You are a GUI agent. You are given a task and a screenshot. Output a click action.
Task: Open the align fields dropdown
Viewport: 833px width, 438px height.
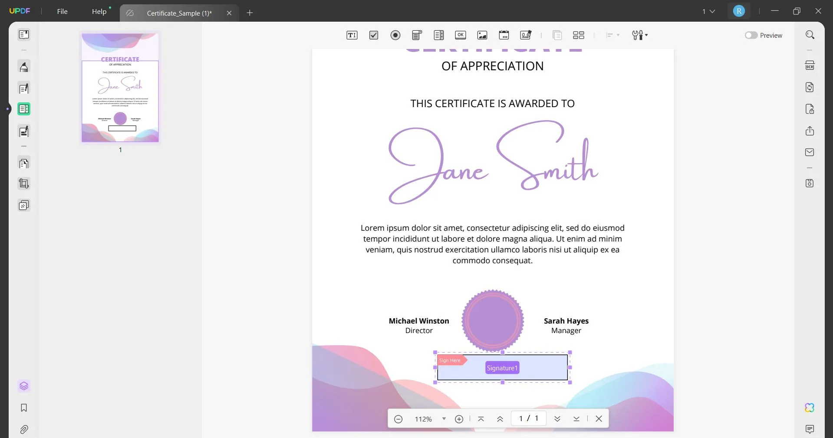[612, 35]
